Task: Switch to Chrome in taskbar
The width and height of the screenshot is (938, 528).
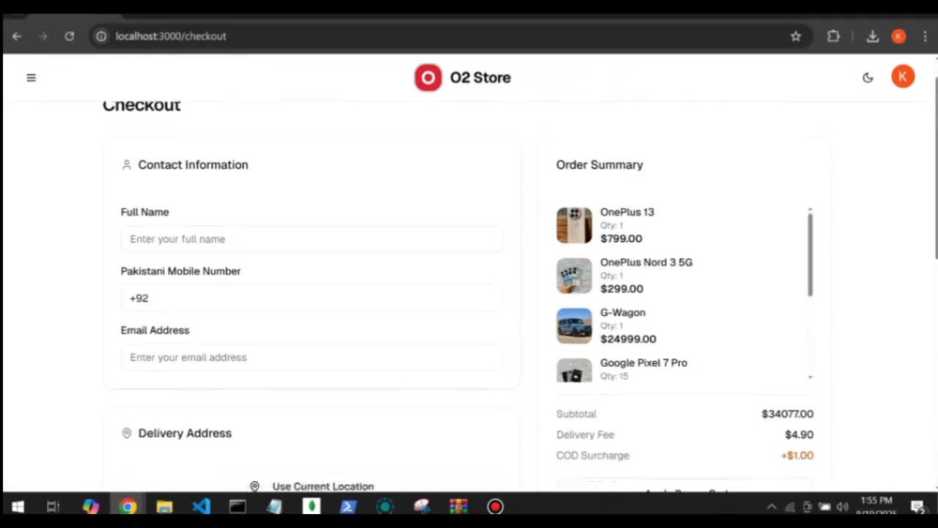Action: [128, 506]
